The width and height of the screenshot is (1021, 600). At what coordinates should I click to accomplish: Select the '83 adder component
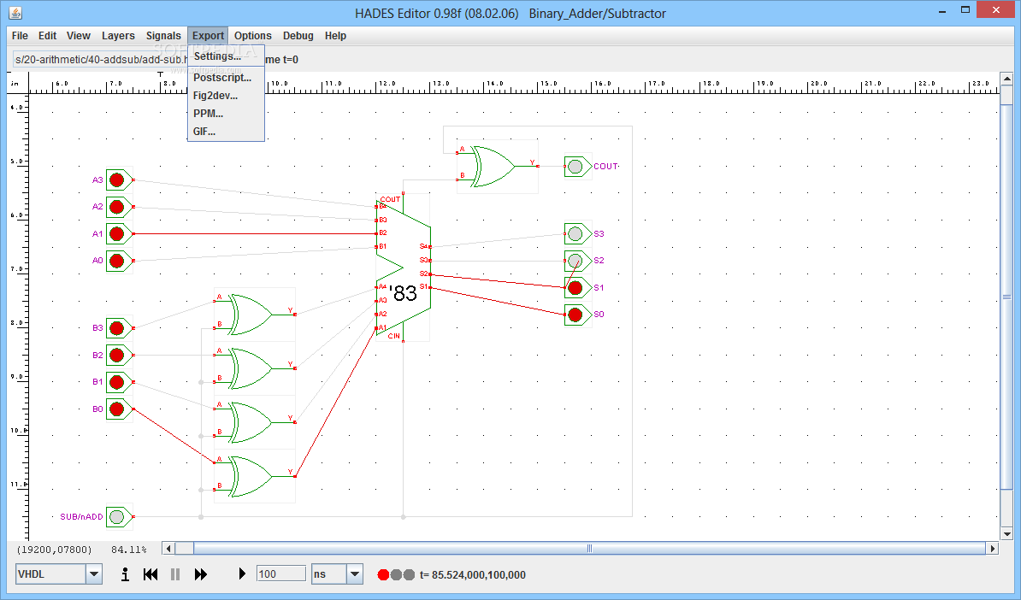(x=404, y=267)
